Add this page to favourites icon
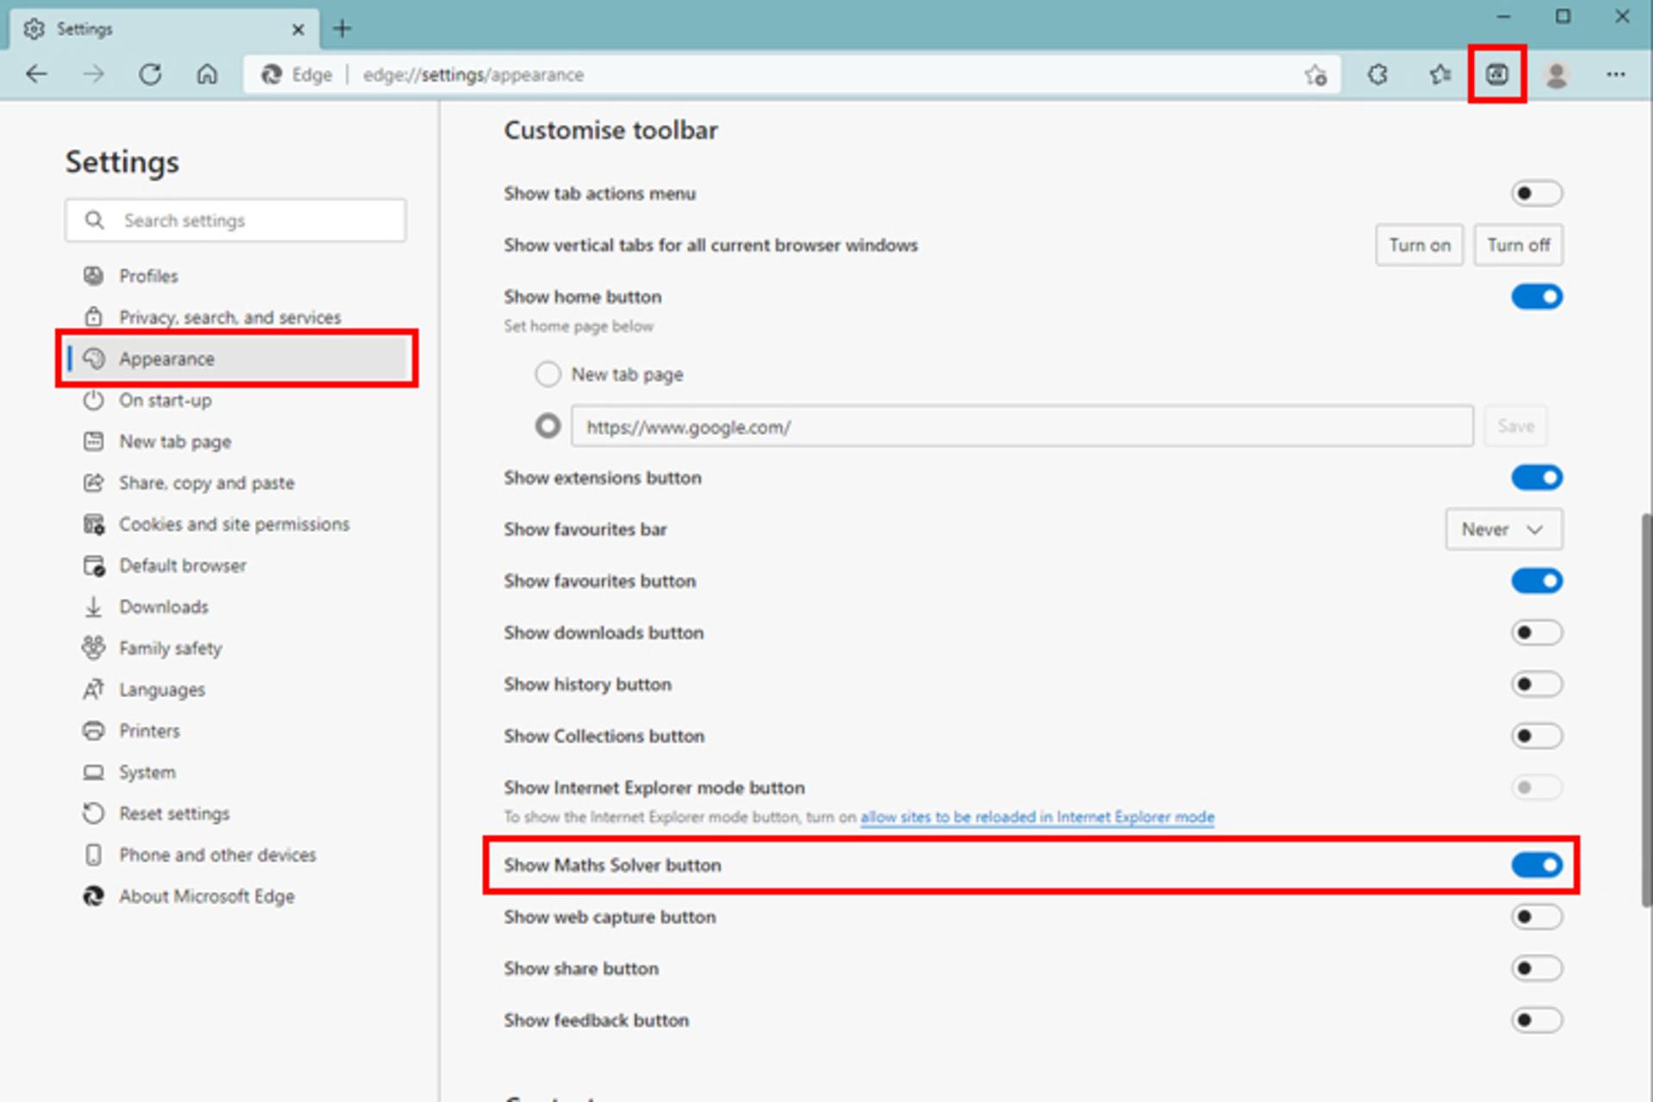Screen dimensions: 1653x1102 pos(1315,75)
